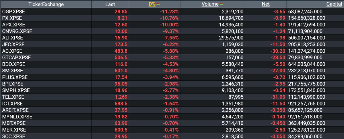Image resolution: width=344 pixels, height=139 pixels.
Task: Click net change -0.050 for SCC
Action: tap(278, 136)
